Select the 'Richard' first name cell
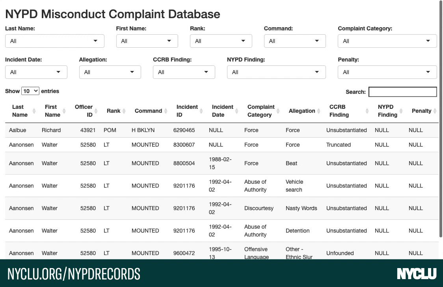Screen dimensions: 443x287 [51, 130]
